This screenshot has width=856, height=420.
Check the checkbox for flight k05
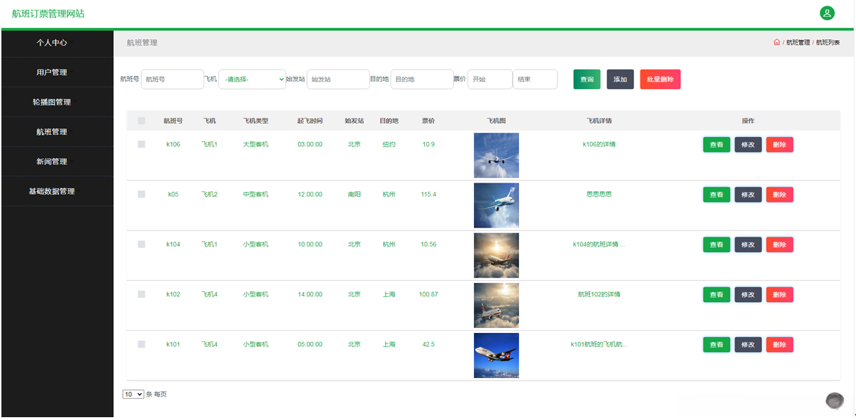[141, 194]
